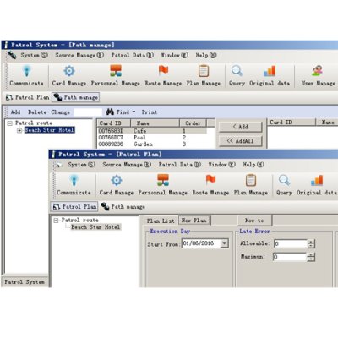338x338 pixels.
Task: Click the Maximum spinner arrows
Action: point(311,257)
